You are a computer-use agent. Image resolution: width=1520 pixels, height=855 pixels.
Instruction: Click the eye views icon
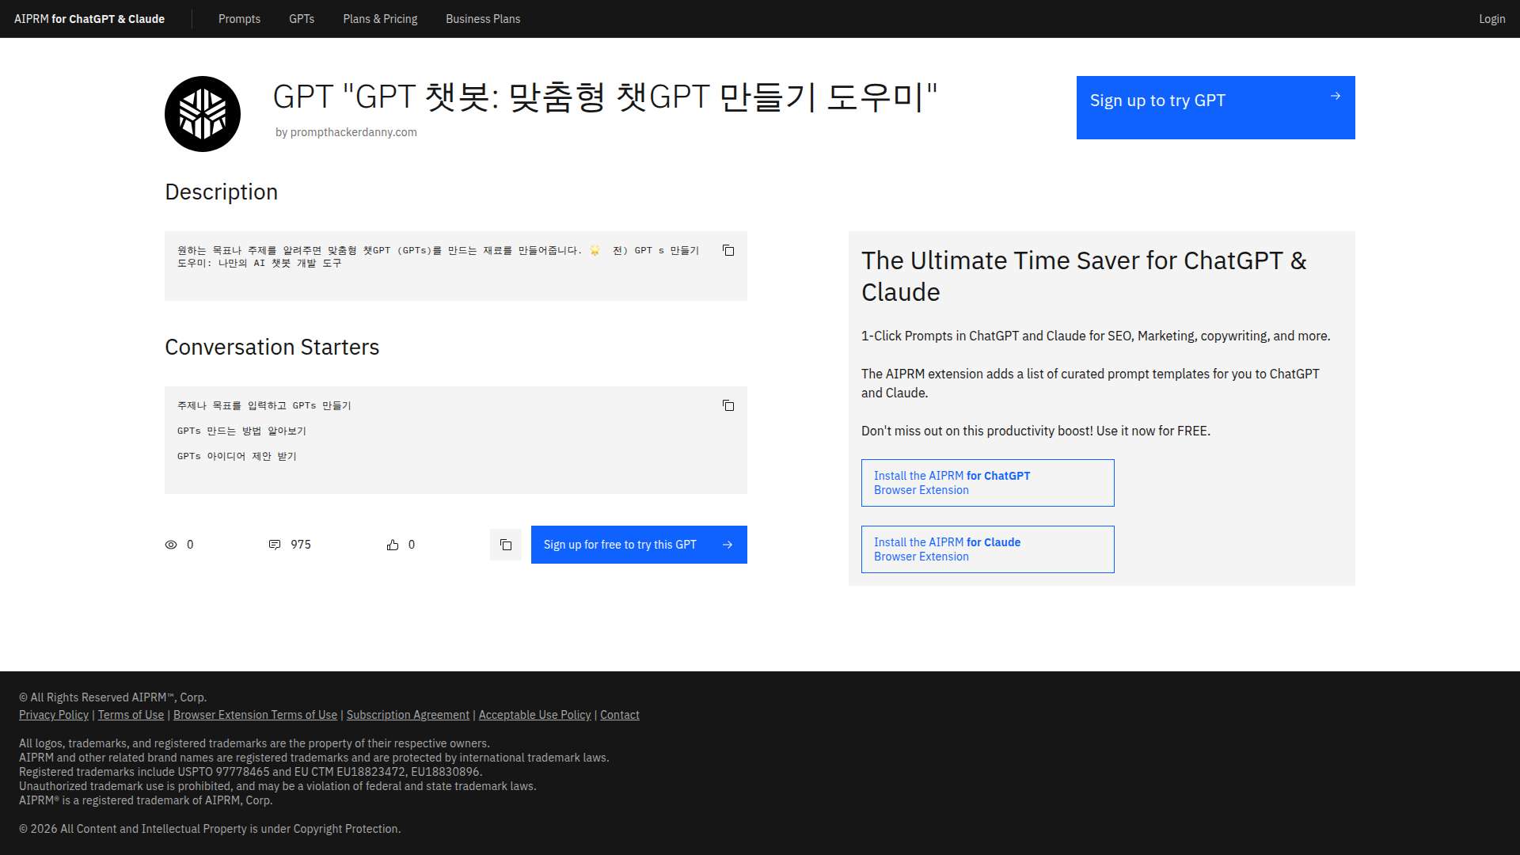point(171,545)
